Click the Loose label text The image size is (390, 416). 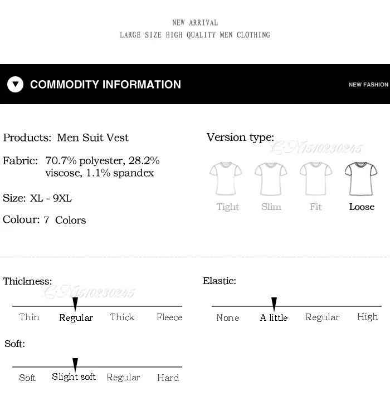362,207
